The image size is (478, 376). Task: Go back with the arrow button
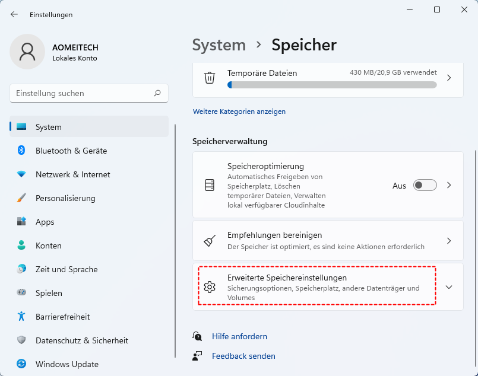coord(14,14)
